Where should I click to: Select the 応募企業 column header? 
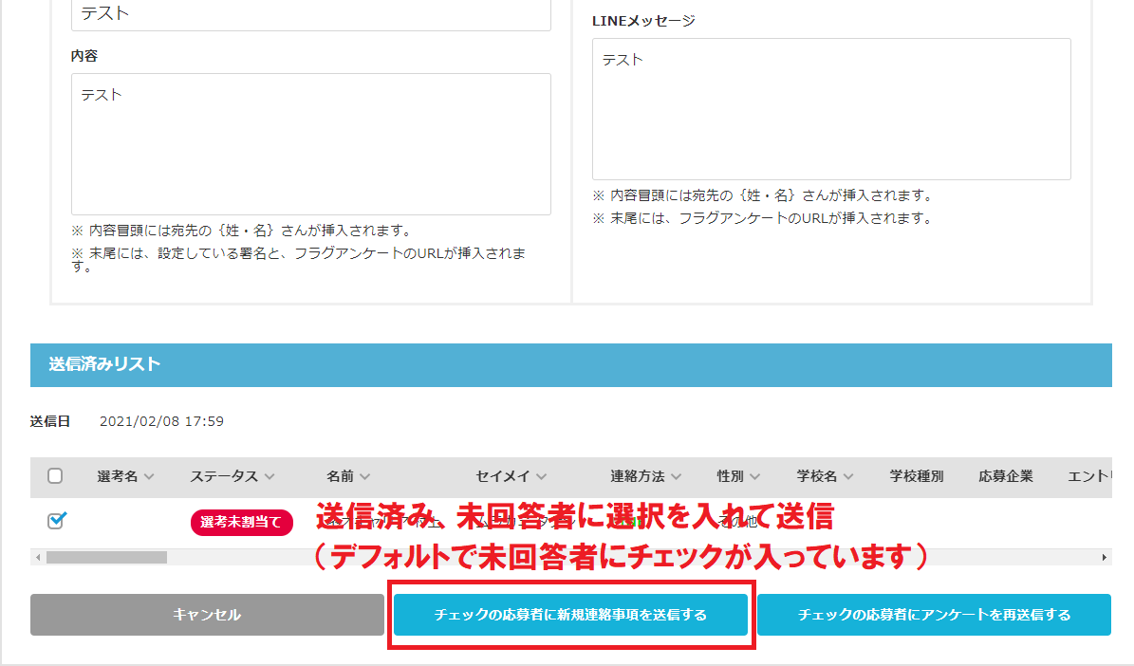[1005, 476]
